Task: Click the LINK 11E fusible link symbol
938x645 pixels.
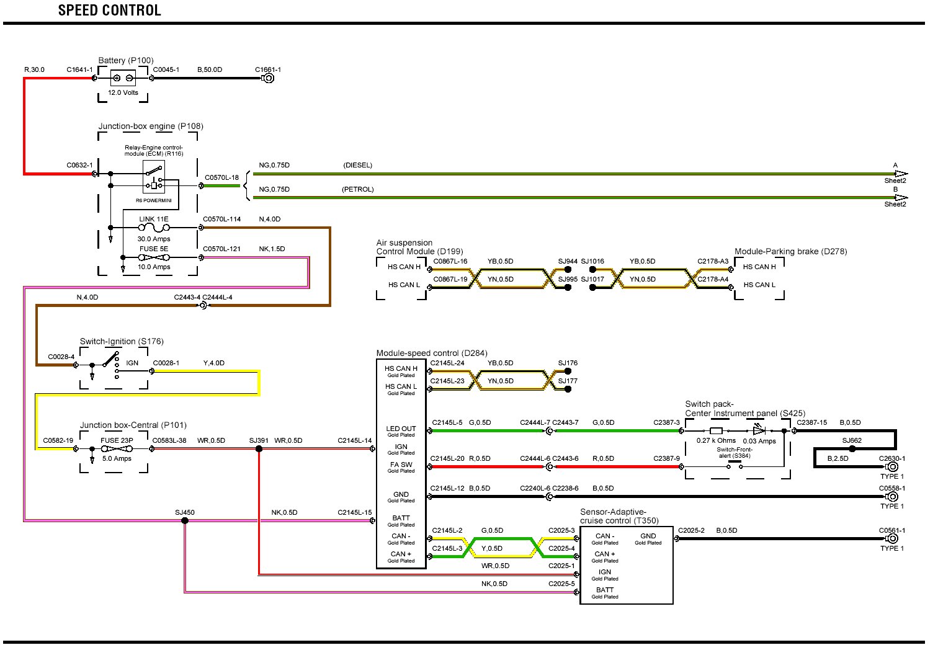Action: tap(154, 228)
